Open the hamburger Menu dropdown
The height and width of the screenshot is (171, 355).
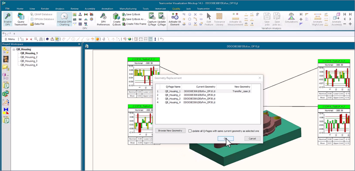point(10,39)
